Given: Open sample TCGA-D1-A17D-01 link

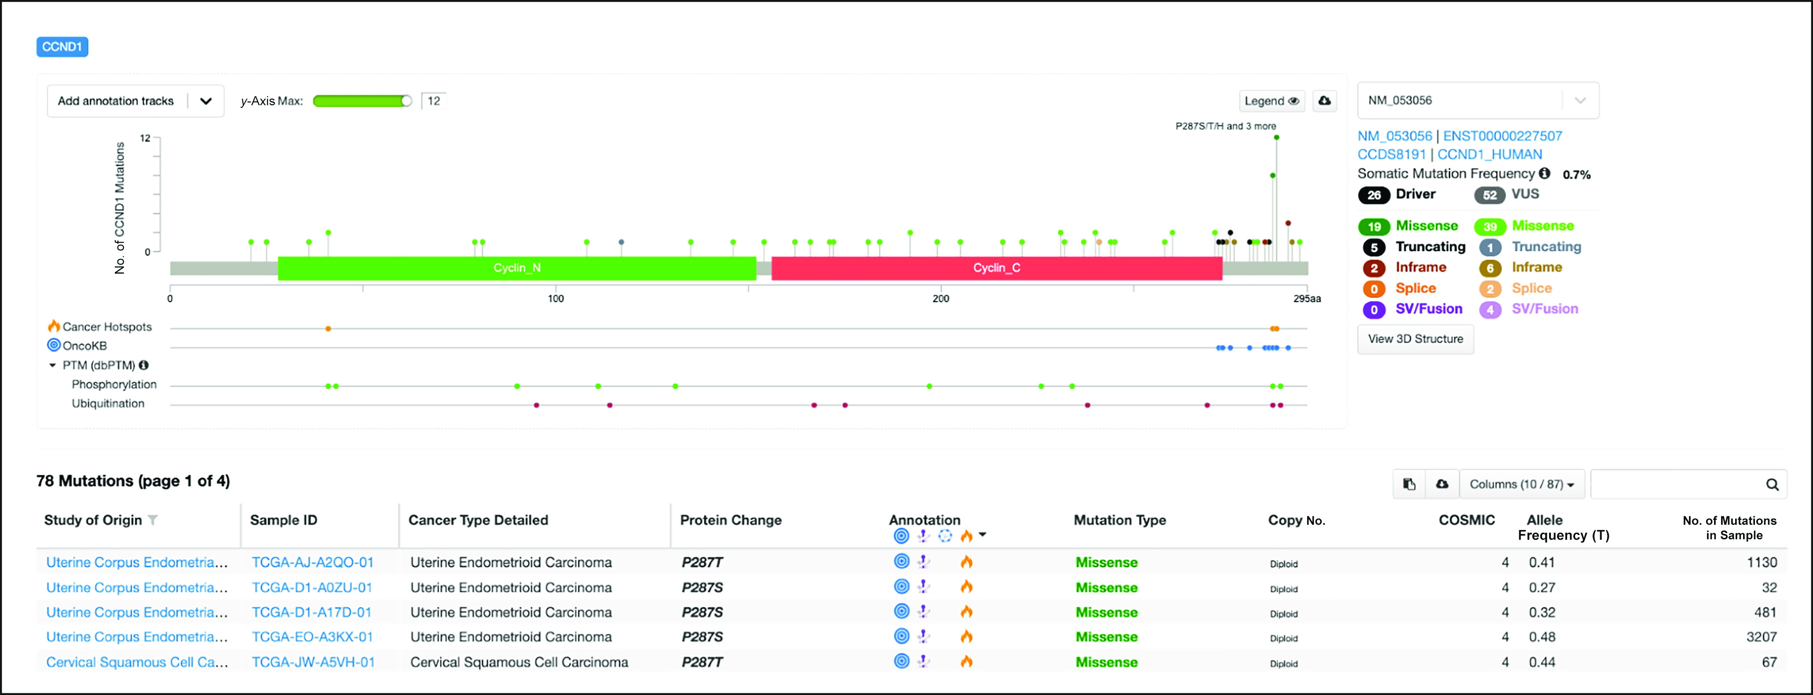Looking at the screenshot, I should pos(312,613).
